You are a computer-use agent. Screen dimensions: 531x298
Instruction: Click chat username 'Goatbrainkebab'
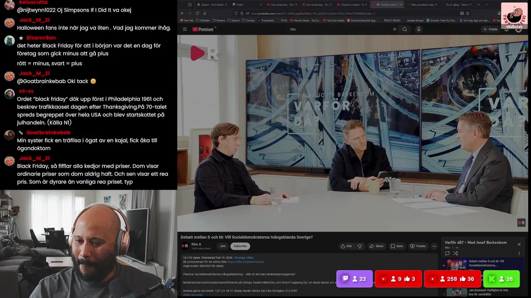pos(48,132)
